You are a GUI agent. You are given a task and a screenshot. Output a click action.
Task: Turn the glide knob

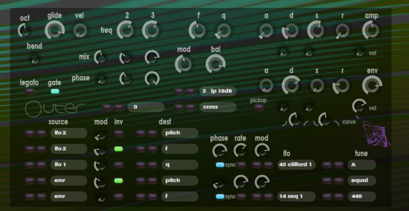[x=54, y=30]
